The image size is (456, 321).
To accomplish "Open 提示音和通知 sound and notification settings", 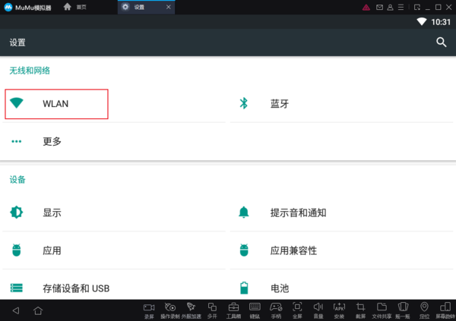I will coord(298,212).
